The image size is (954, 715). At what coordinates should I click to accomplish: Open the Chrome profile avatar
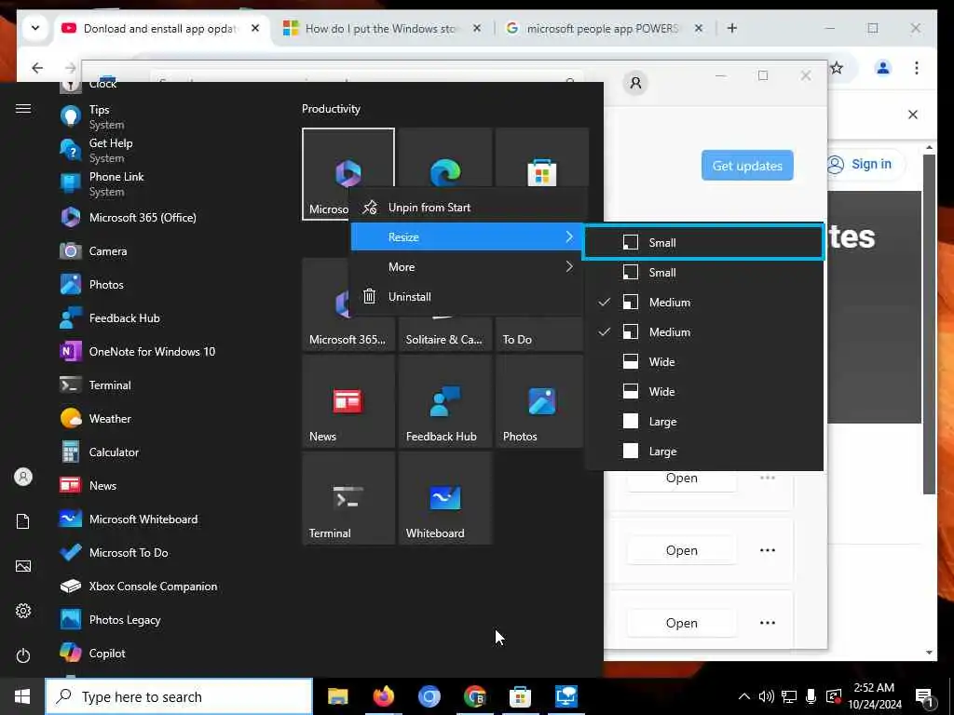tap(883, 68)
